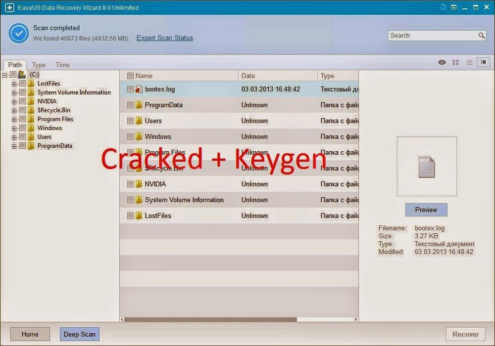Click the EaseUS plus logo icon

coord(9,7)
